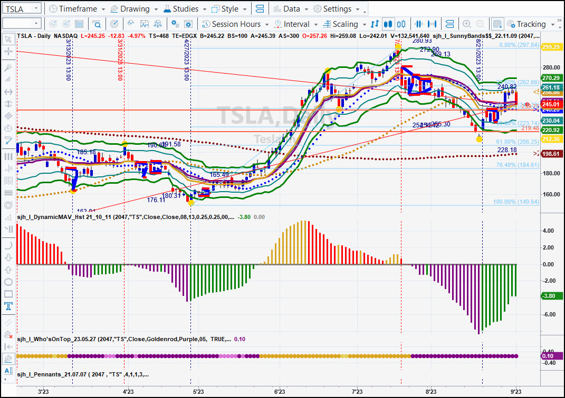Click the gear with hash settings icon
This screenshot has width=565, height=398.
click(175, 24)
